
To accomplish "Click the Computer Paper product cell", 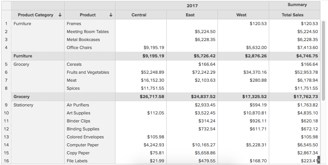I will click(x=82, y=145).
